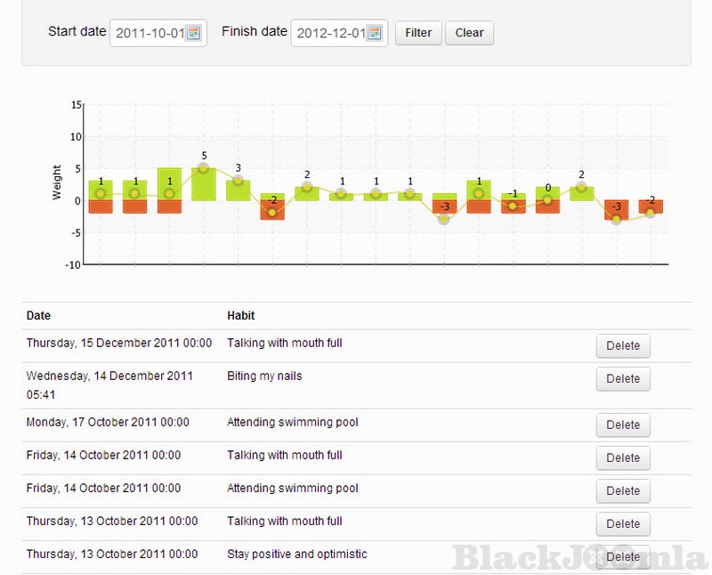Click into the Start date input field
Viewport: 712px width, 575px height.
[149, 33]
